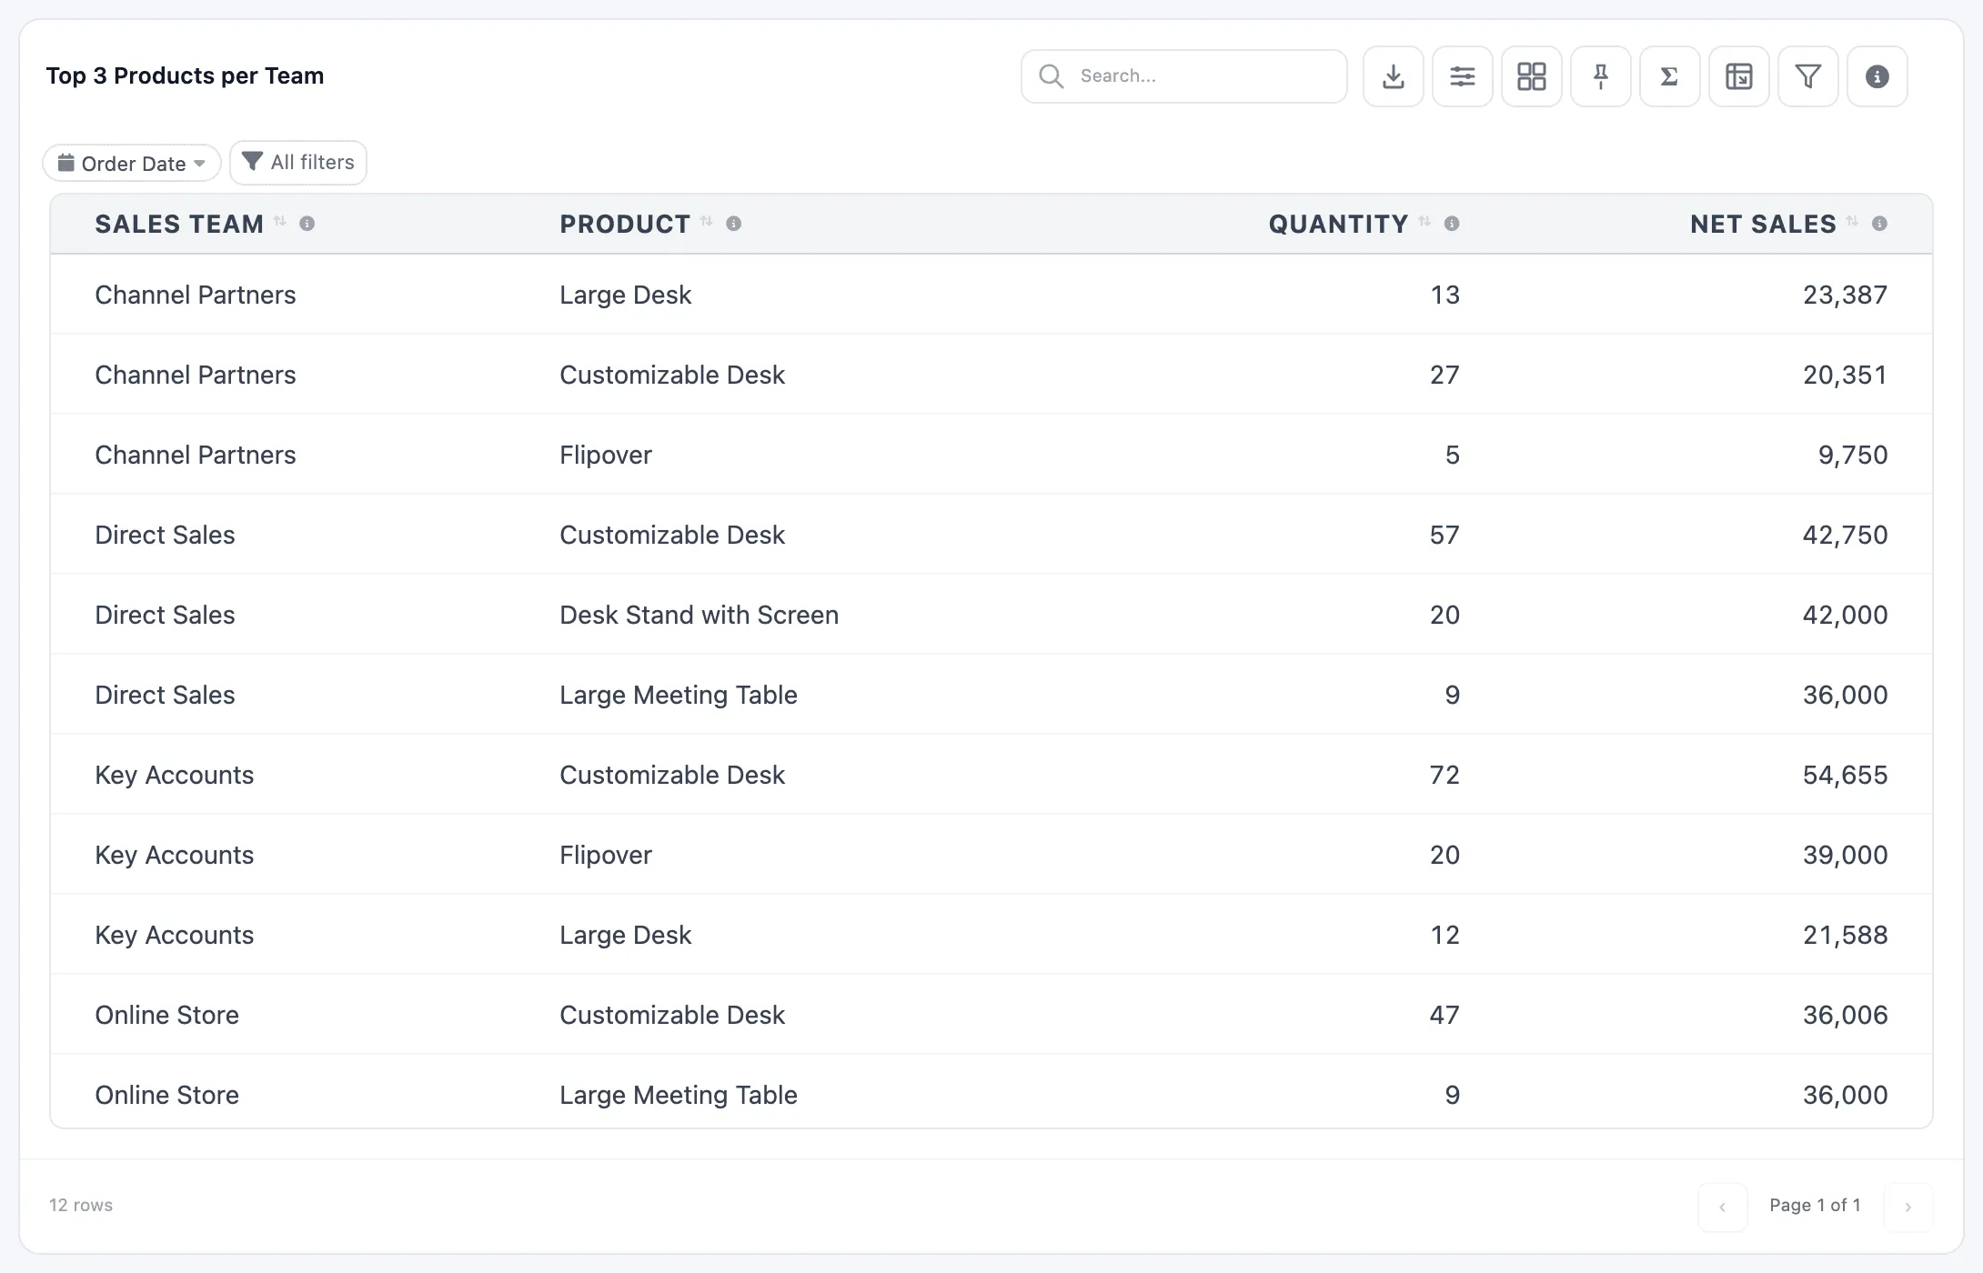Select Key Accounts row with Large Desk
This screenshot has height=1273, width=1983.
(x=991, y=935)
